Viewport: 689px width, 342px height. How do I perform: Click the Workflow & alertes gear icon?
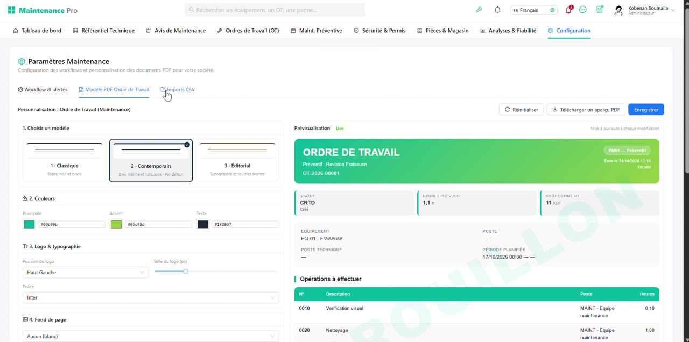(x=20, y=90)
